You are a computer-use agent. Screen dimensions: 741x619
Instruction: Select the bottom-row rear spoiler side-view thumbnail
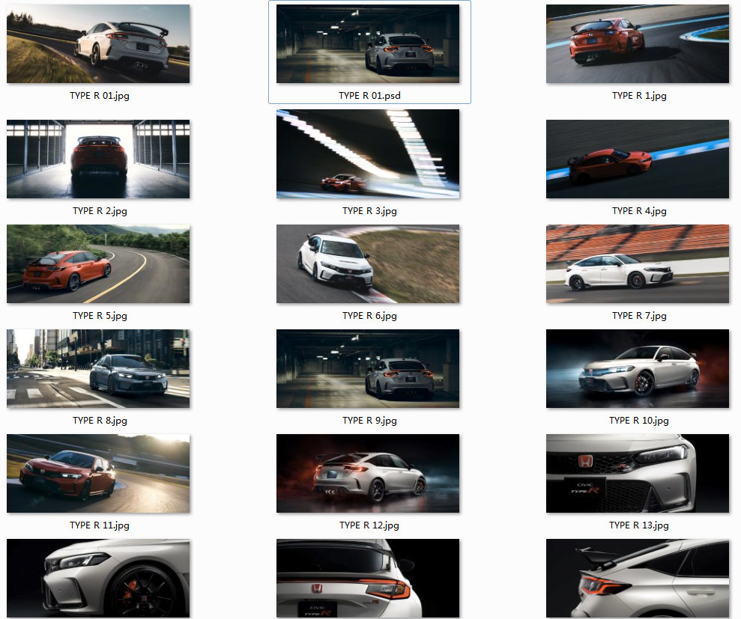[638, 578]
